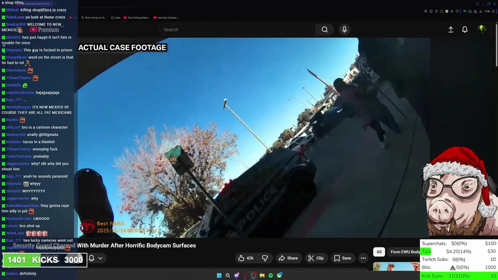Start voice search with the microphone icon
Screen dimensions: 498x280
[x=344, y=30]
